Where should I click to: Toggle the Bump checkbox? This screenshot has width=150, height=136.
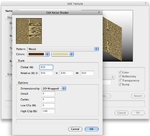(x=120, y=84)
